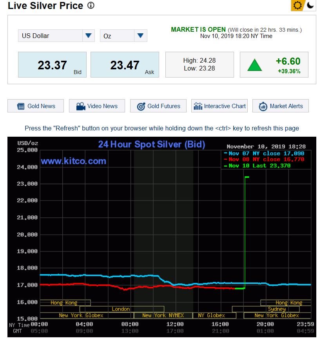This screenshot has height=340, width=321.
Task: Expand the Oz weight unit dropdown
Action: (x=123, y=36)
